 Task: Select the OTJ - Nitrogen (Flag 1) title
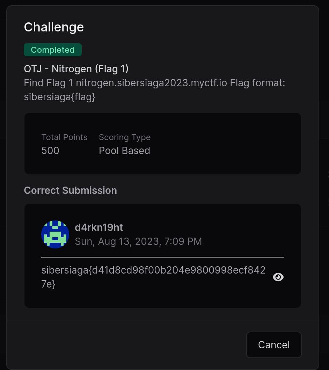coord(76,69)
